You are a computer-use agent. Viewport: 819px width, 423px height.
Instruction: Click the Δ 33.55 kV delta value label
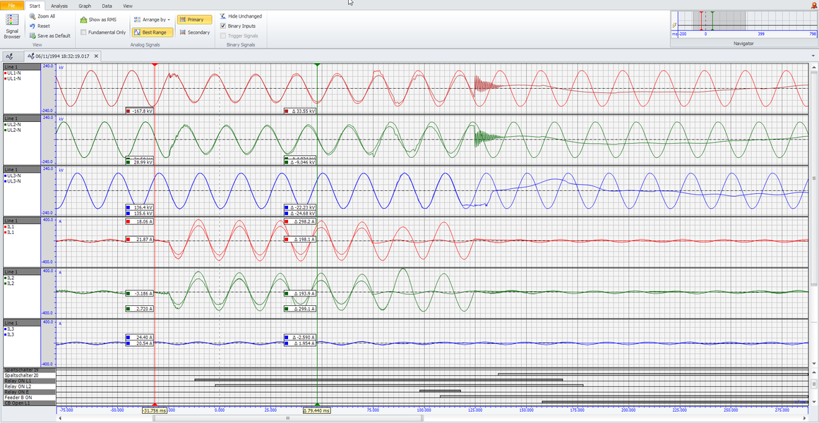(x=300, y=111)
